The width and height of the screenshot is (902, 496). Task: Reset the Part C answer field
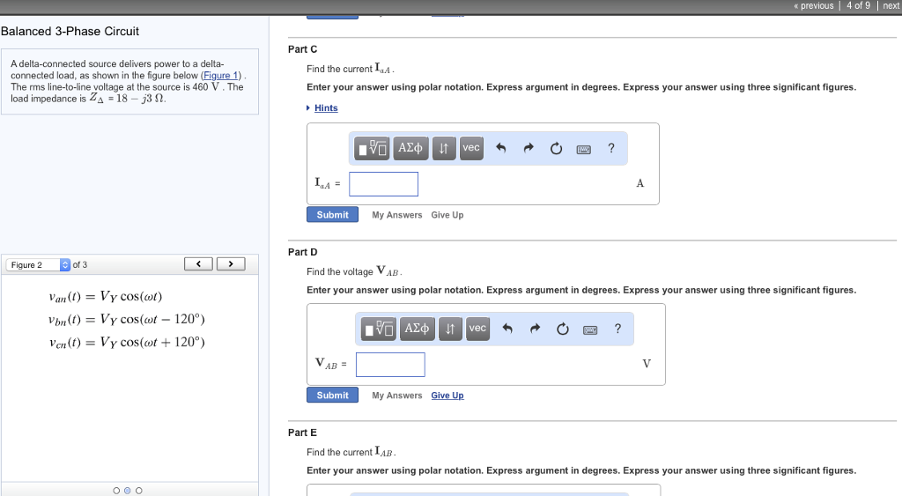(x=556, y=148)
